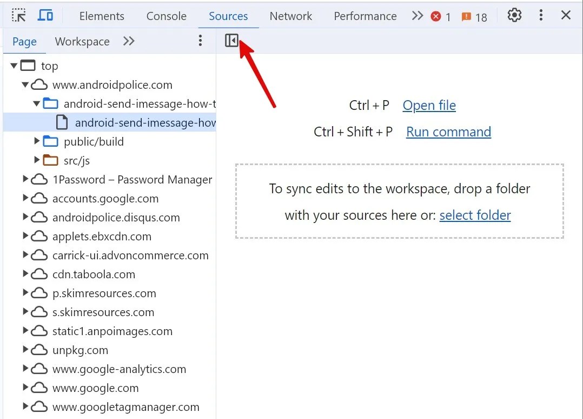Click the folder icon of android-send-imessage-how-t
Image resolution: width=583 pixels, height=419 pixels.
(50, 103)
